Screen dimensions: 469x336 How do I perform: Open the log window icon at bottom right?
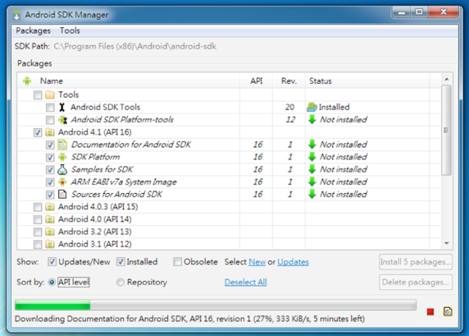coord(448,311)
